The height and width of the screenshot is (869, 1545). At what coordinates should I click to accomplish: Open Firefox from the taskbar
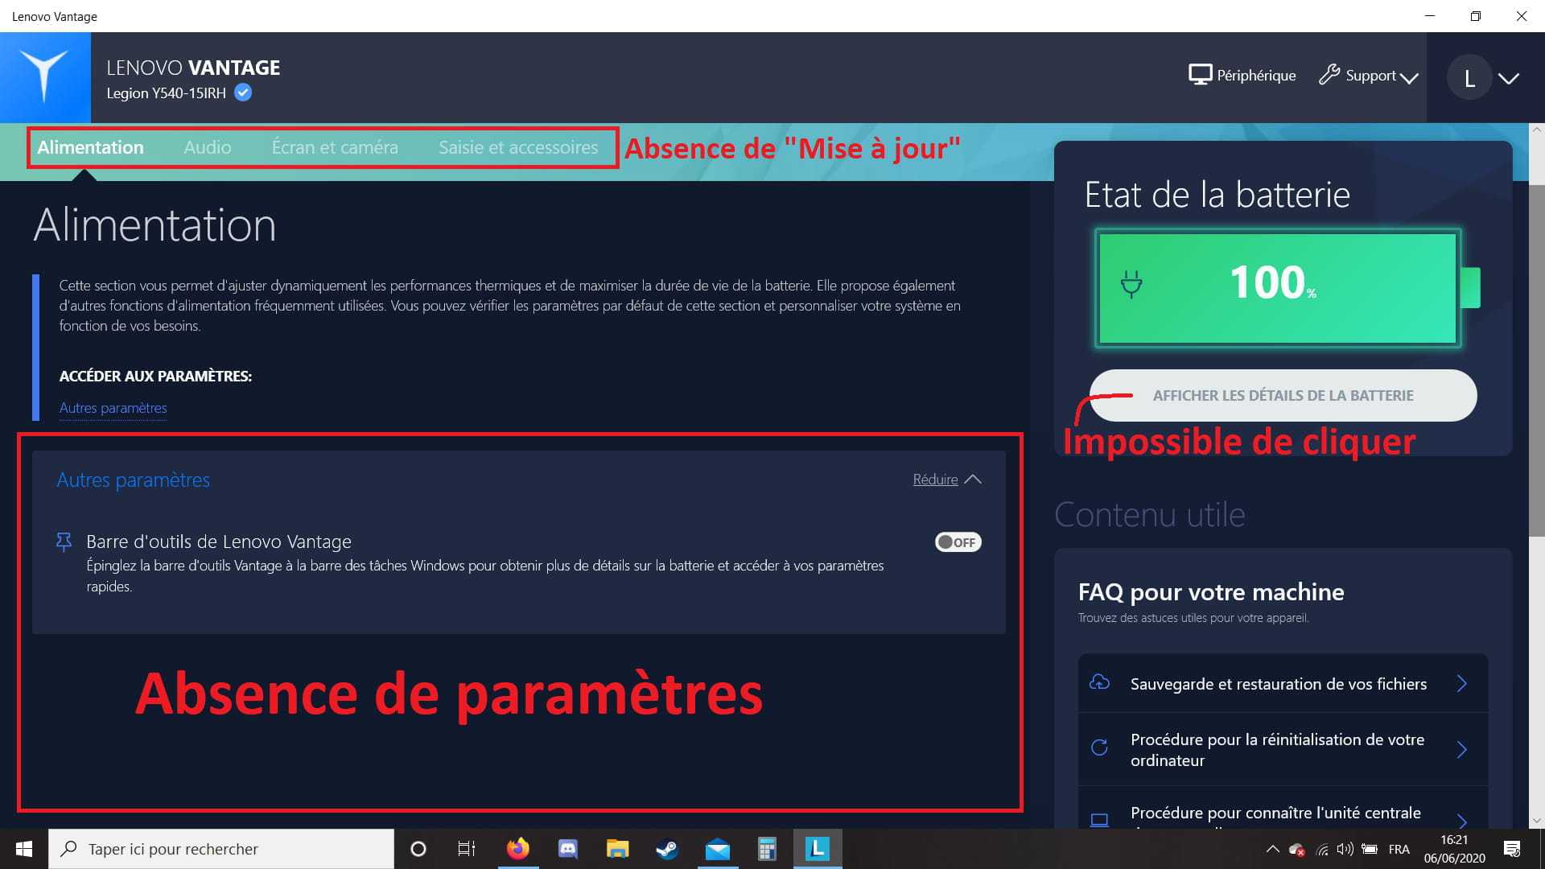coord(518,849)
